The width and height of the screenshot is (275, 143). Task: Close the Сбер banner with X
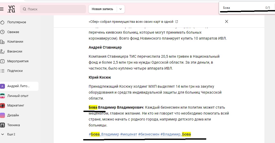(226, 22)
